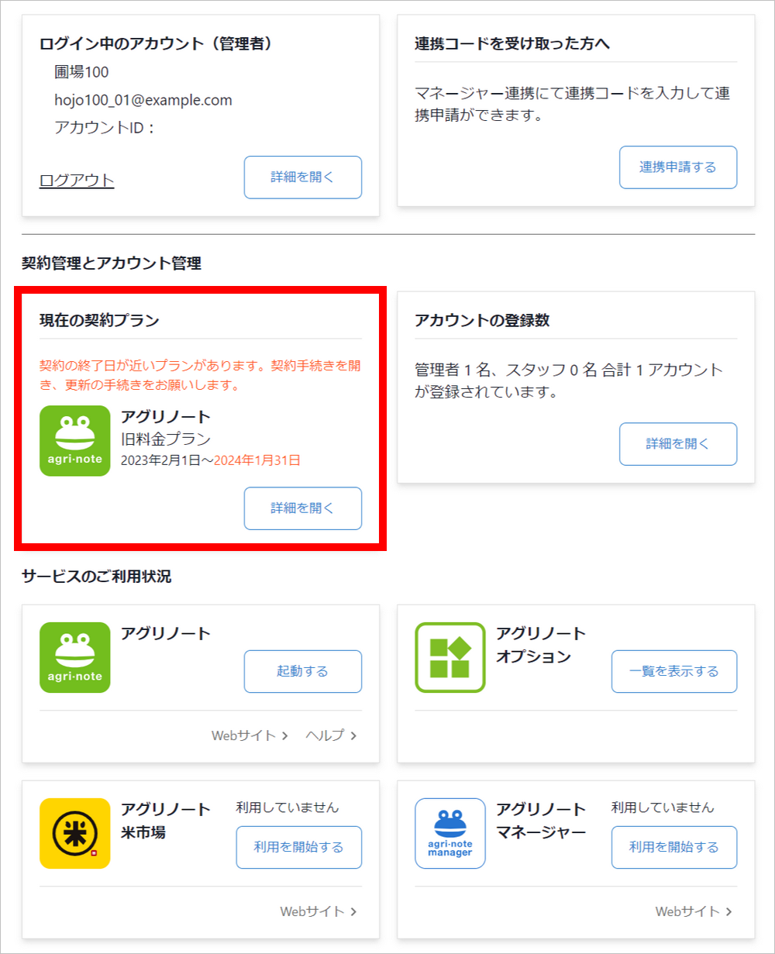Open details of account registration count
775x954 pixels.
[678, 444]
